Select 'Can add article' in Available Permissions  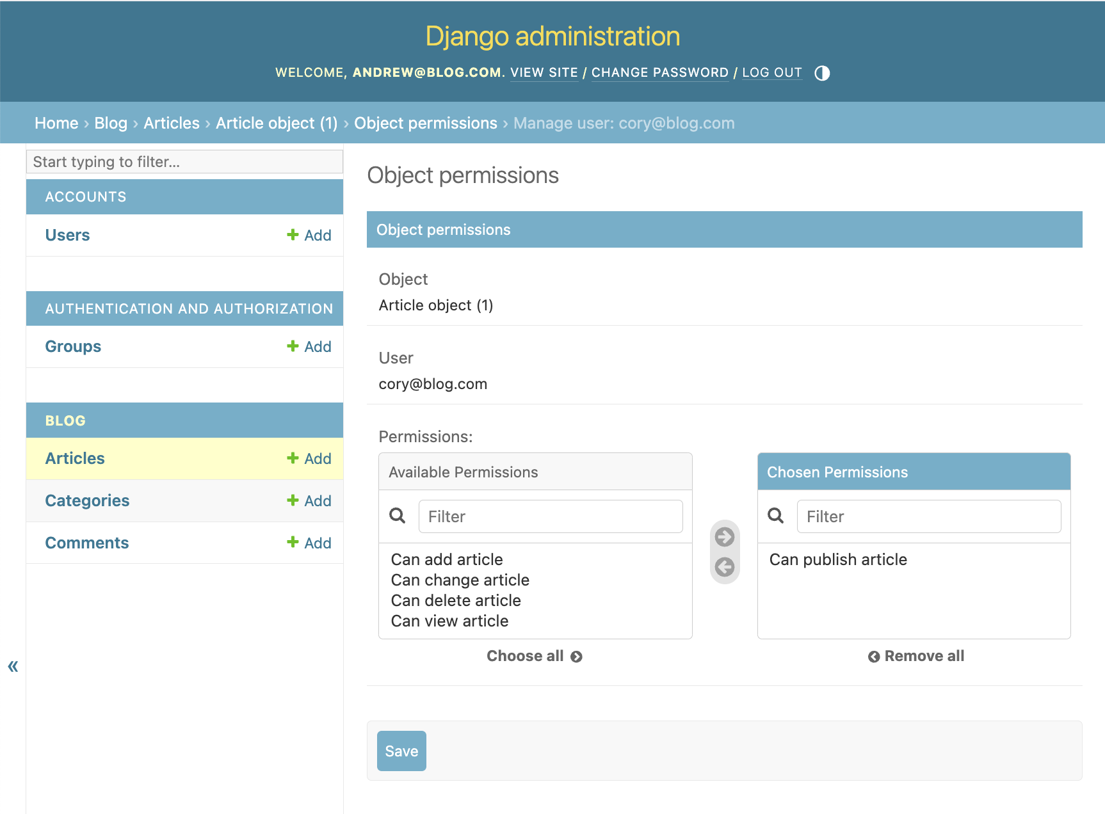pos(446,559)
